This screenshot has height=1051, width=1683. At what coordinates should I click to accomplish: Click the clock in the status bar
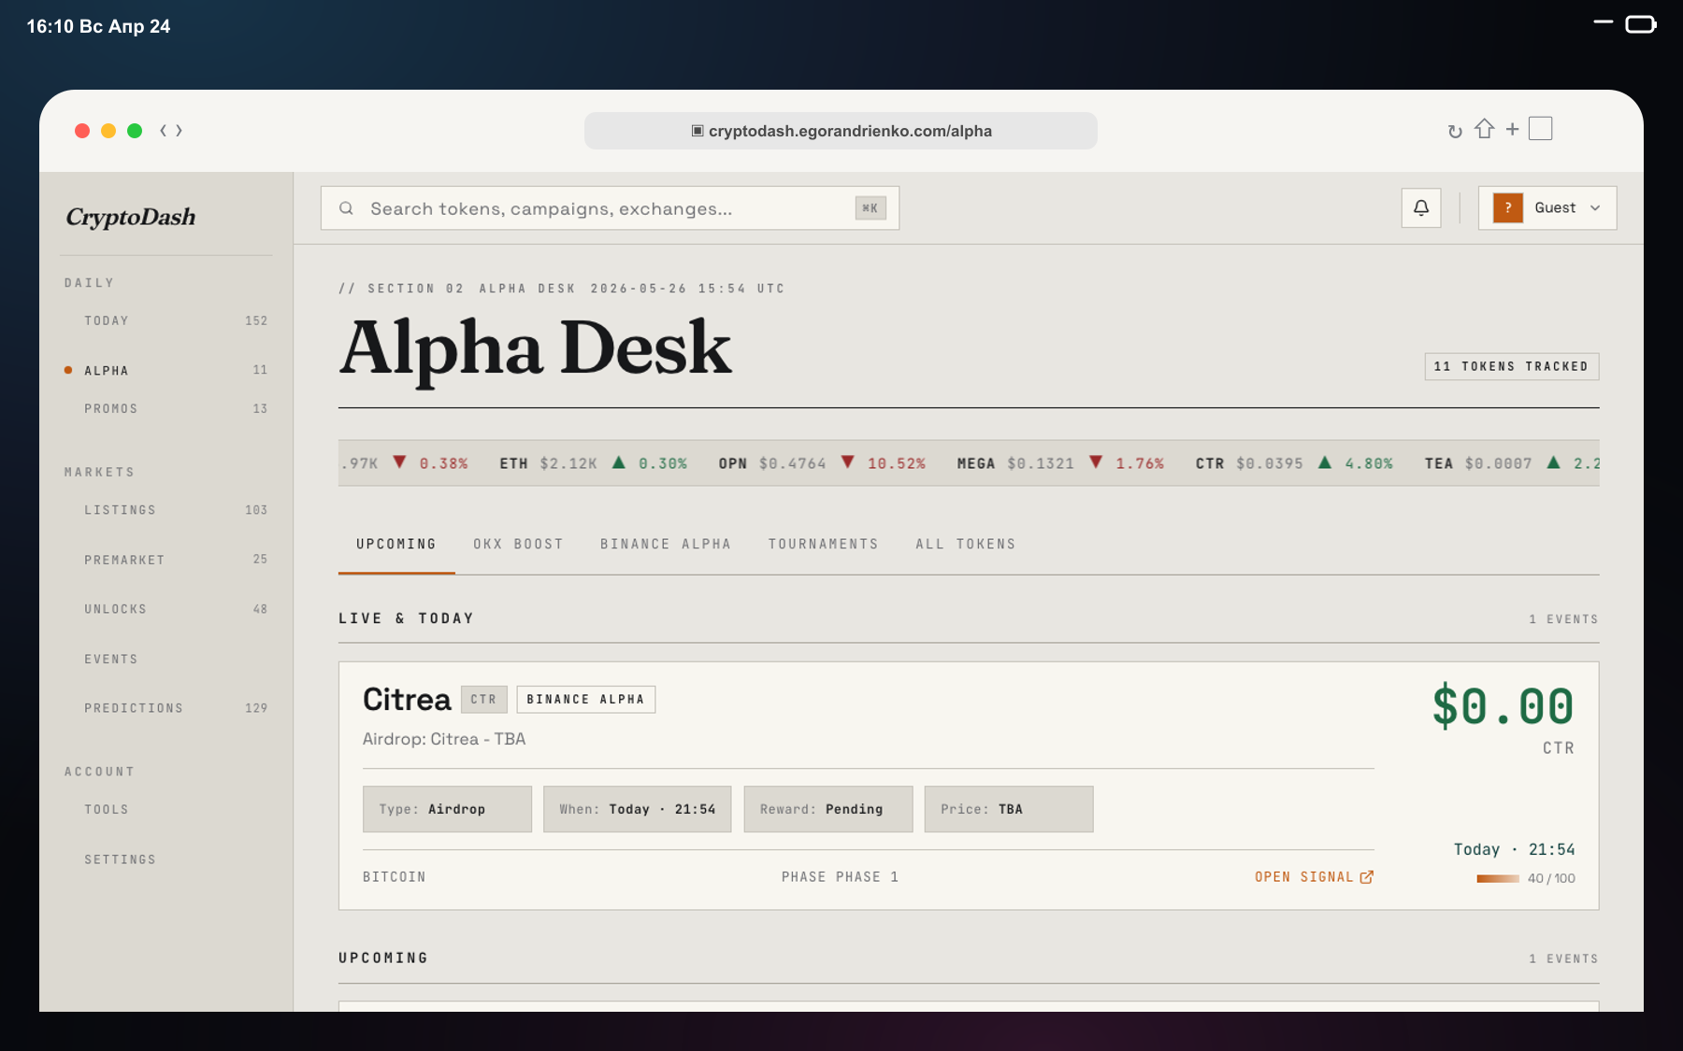coord(98,26)
